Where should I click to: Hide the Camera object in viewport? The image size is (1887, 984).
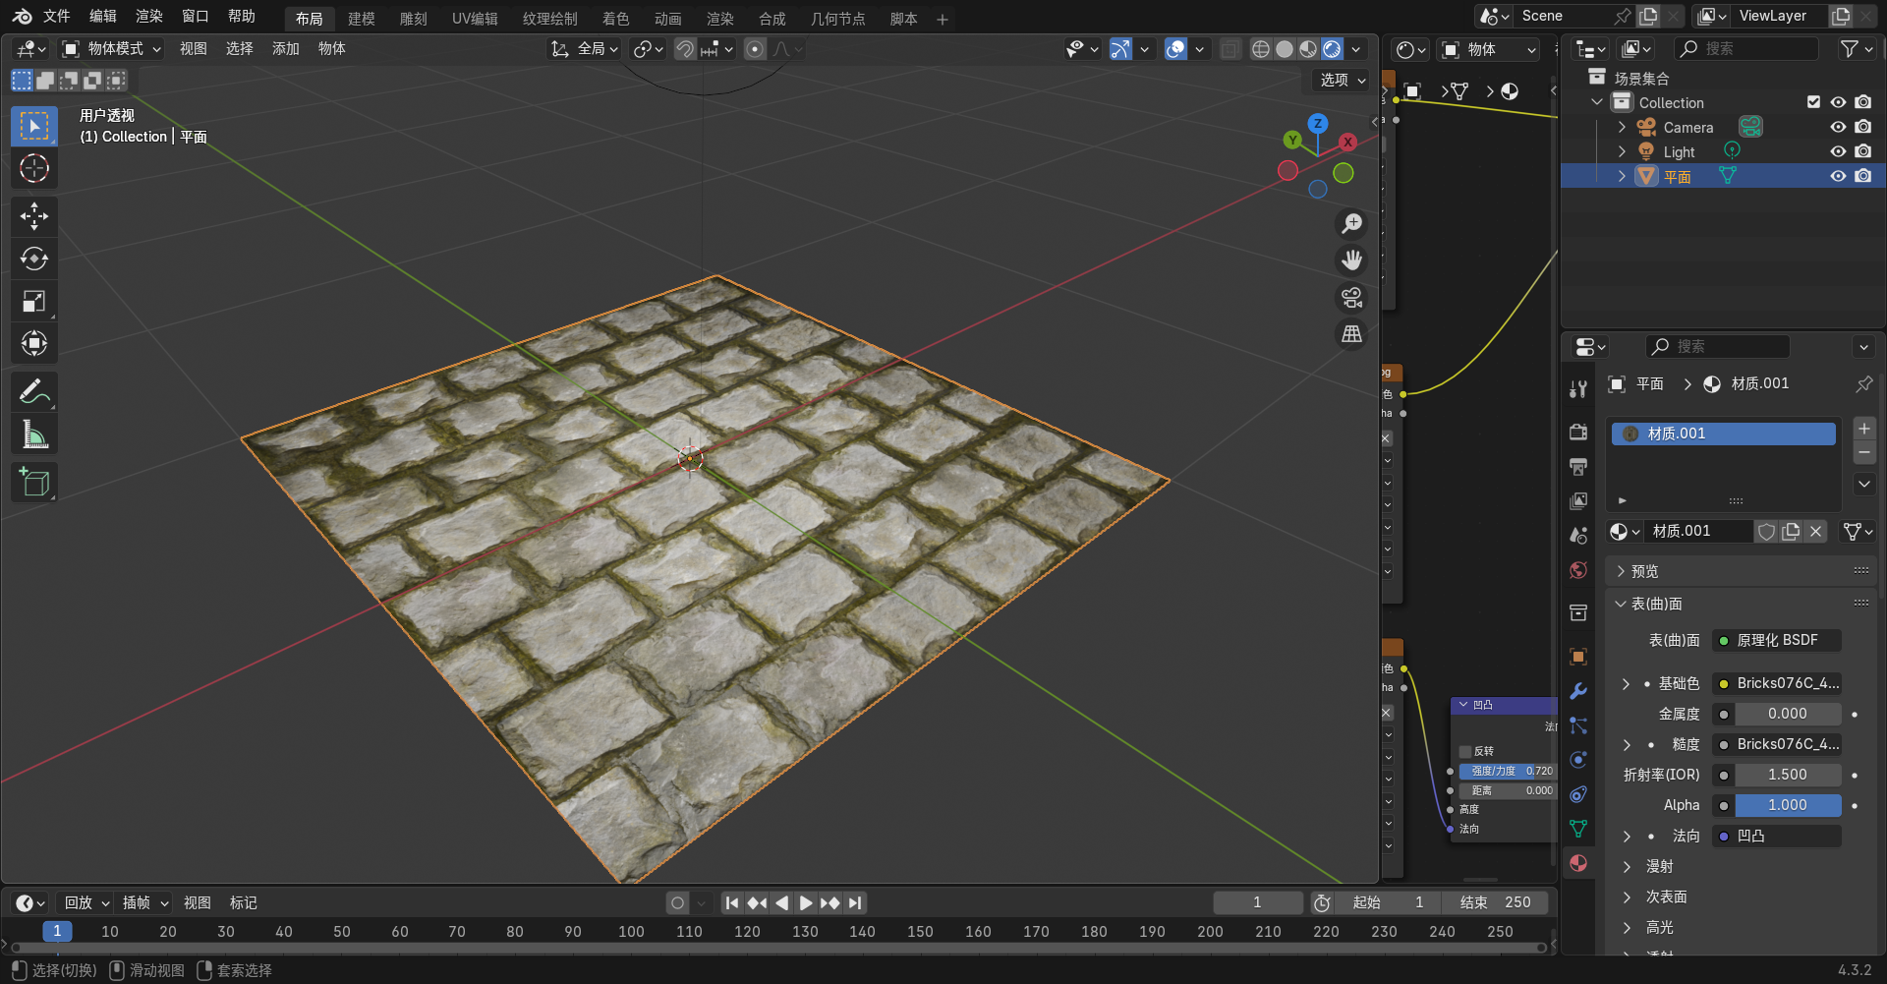click(1838, 127)
